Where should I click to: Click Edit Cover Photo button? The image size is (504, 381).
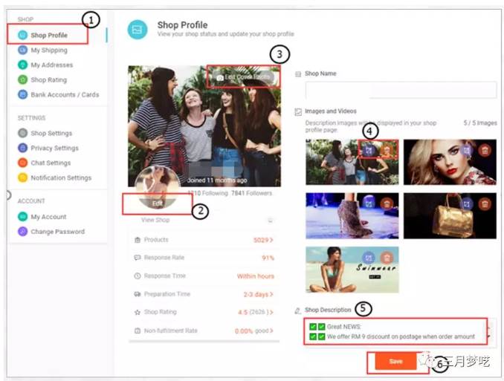pos(243,77)
